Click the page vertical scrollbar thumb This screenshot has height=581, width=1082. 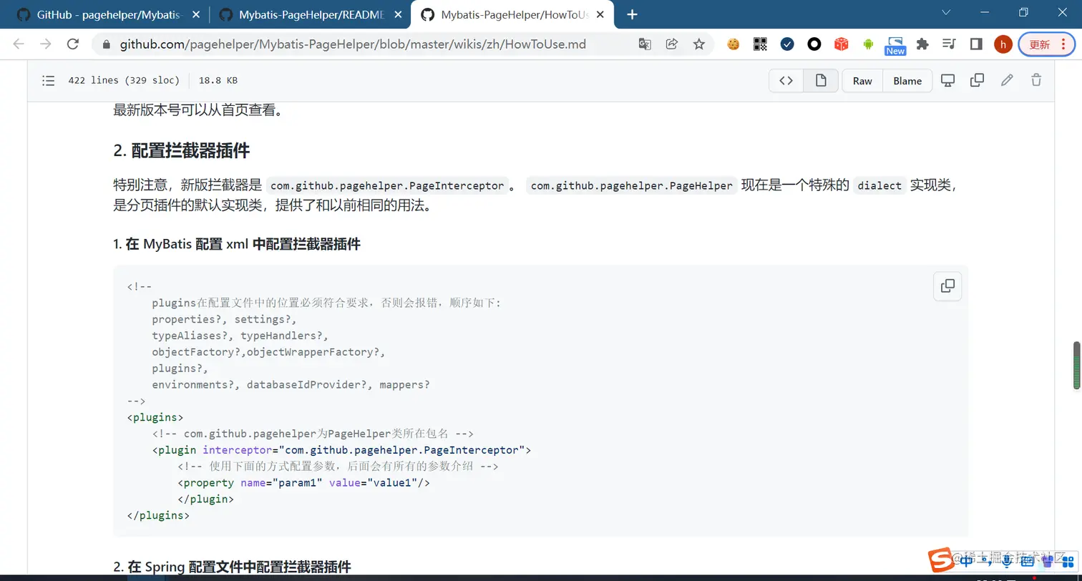coord(1076,366)
